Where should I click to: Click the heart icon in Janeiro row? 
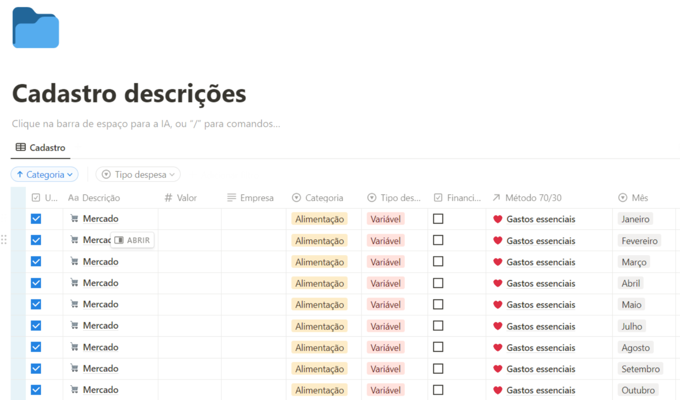(x=498, y=219)
